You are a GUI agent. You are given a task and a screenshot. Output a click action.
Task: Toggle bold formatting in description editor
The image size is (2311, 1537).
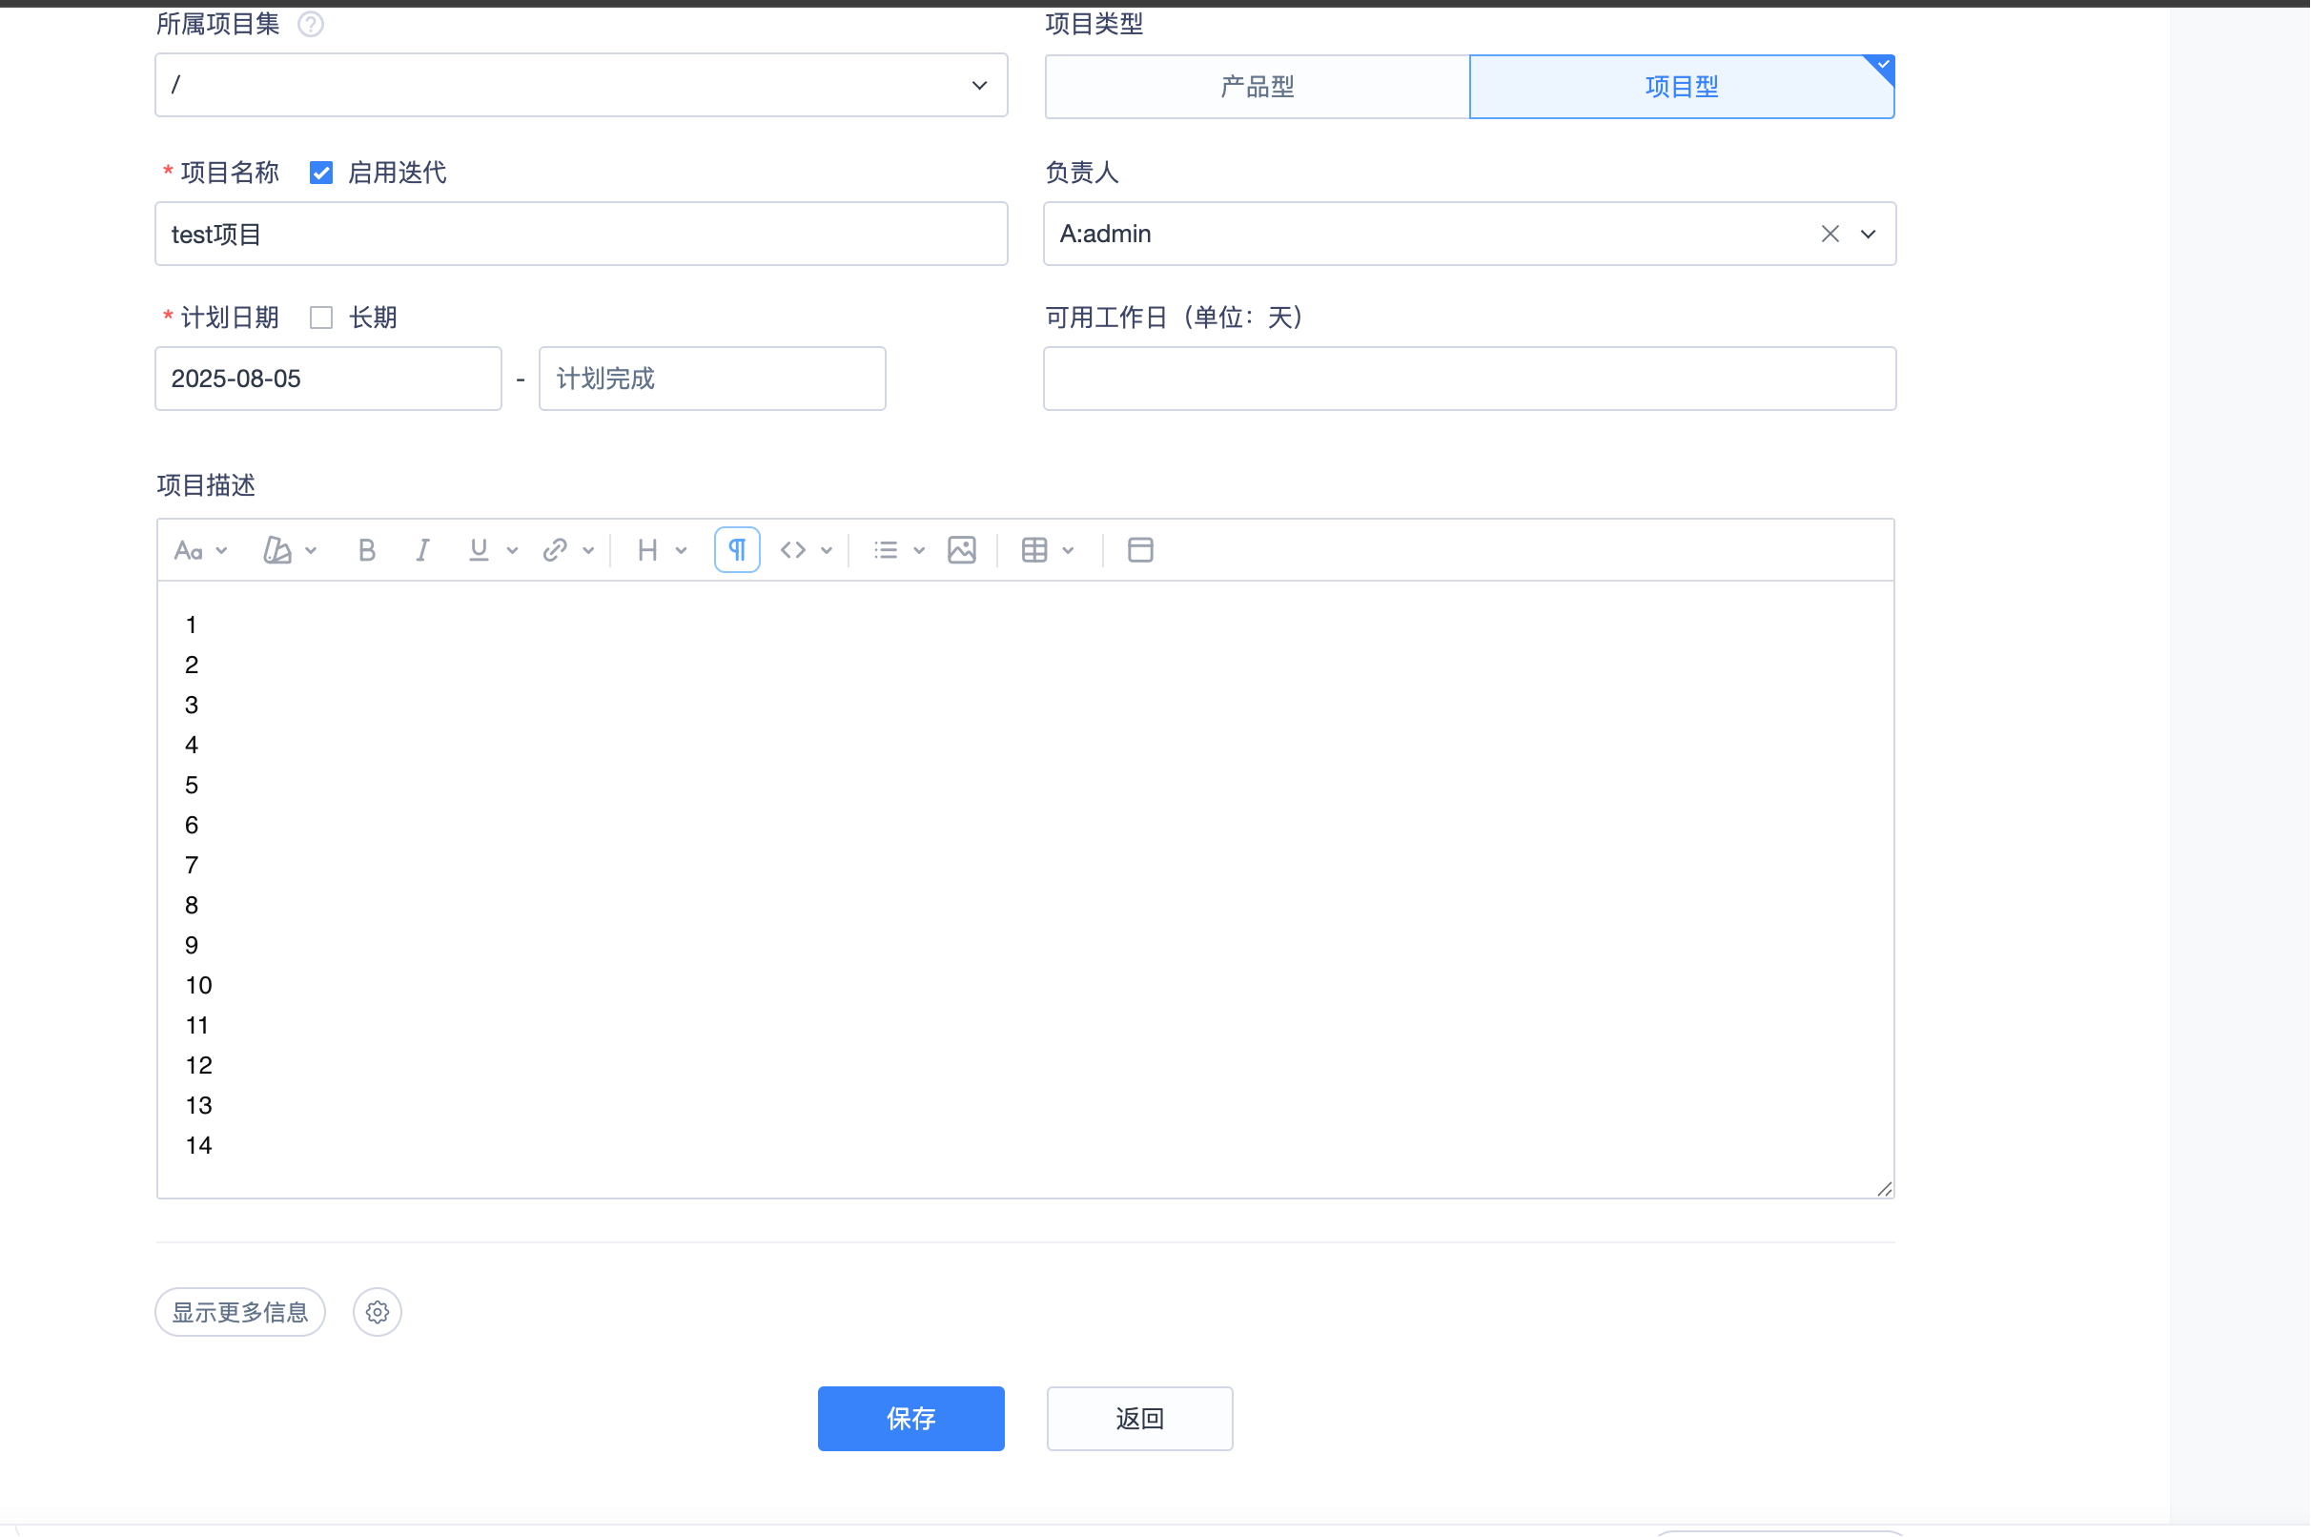[366, 550]
